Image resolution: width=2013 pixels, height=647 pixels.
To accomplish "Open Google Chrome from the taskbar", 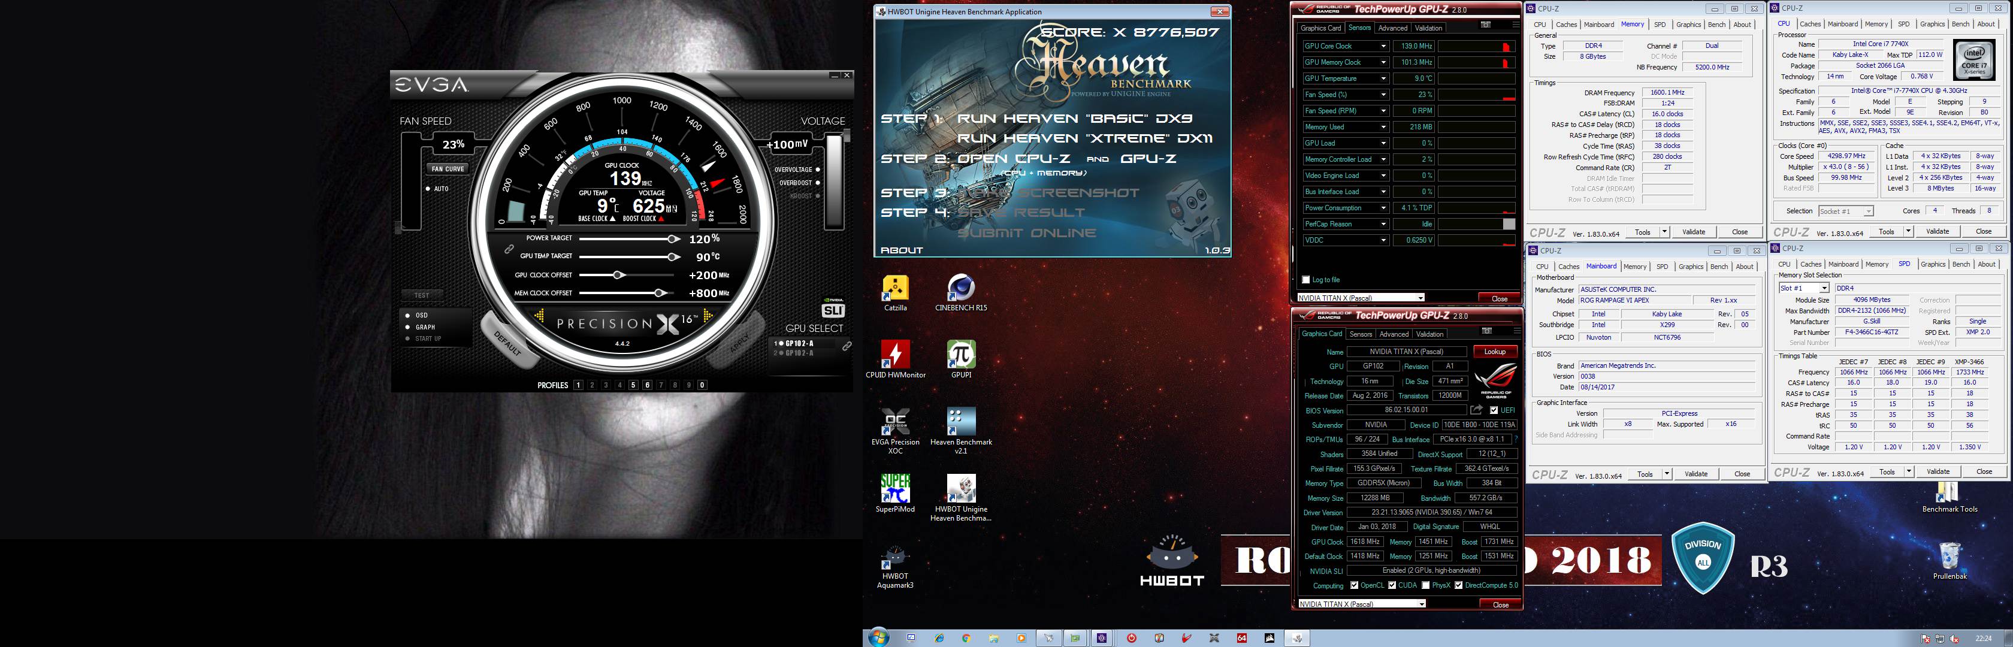I will tap(966, 637).
